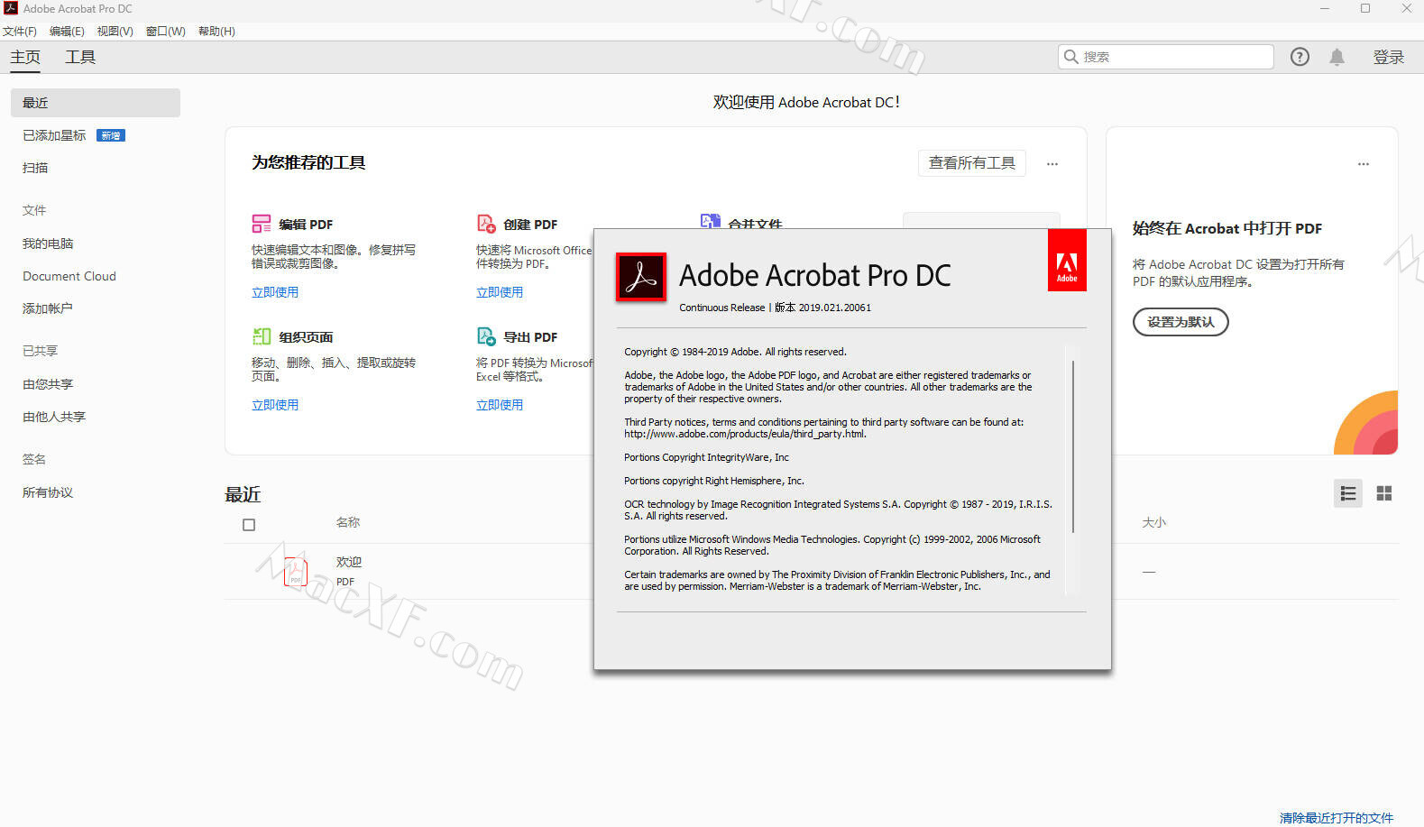Click 立即使用 under 组织页面
The image size is (1424, 827).
(x=275, y=405)
